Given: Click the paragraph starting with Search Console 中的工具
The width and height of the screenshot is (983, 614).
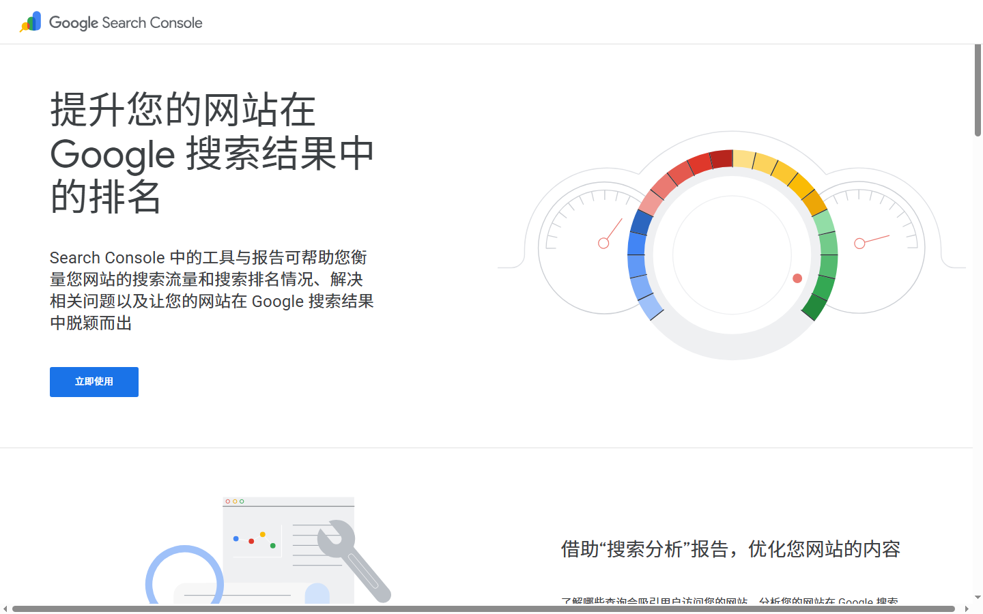Looking at the screenshot, I should coord(212,290).
